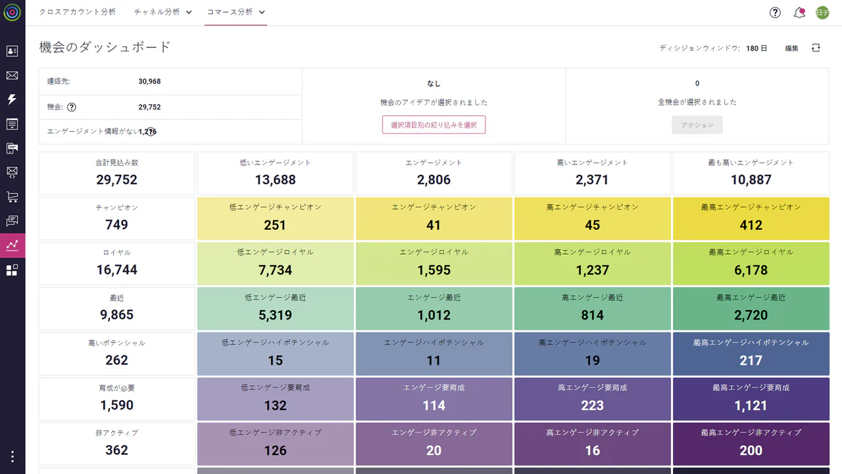Select 最高エンゲージハイポテンシャル 217 cell
The height and width of the screenshot is (474, 842).
tap(751, 354)
